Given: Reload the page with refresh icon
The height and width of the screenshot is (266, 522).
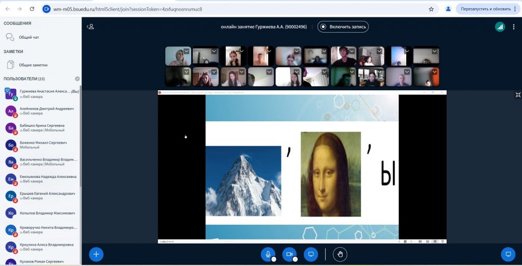Looking at the screenshot, I should pyautogui.click(x=32, y=9).
